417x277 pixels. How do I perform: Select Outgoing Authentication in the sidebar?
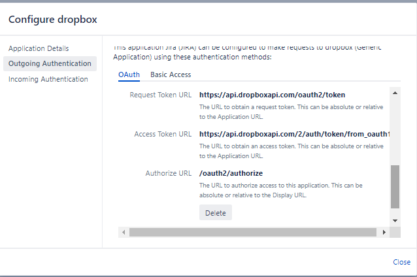coord(50,63)
